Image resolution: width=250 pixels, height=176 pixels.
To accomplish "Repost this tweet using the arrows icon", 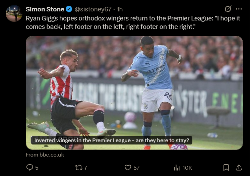I will [79, 167].
